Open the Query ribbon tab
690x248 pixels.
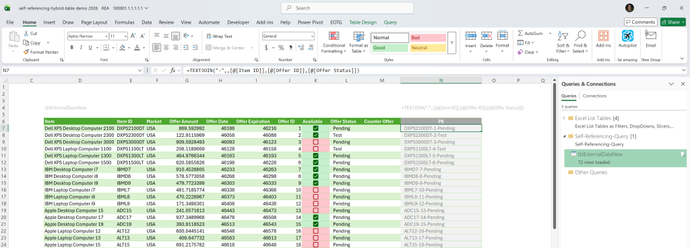(390, 22)
